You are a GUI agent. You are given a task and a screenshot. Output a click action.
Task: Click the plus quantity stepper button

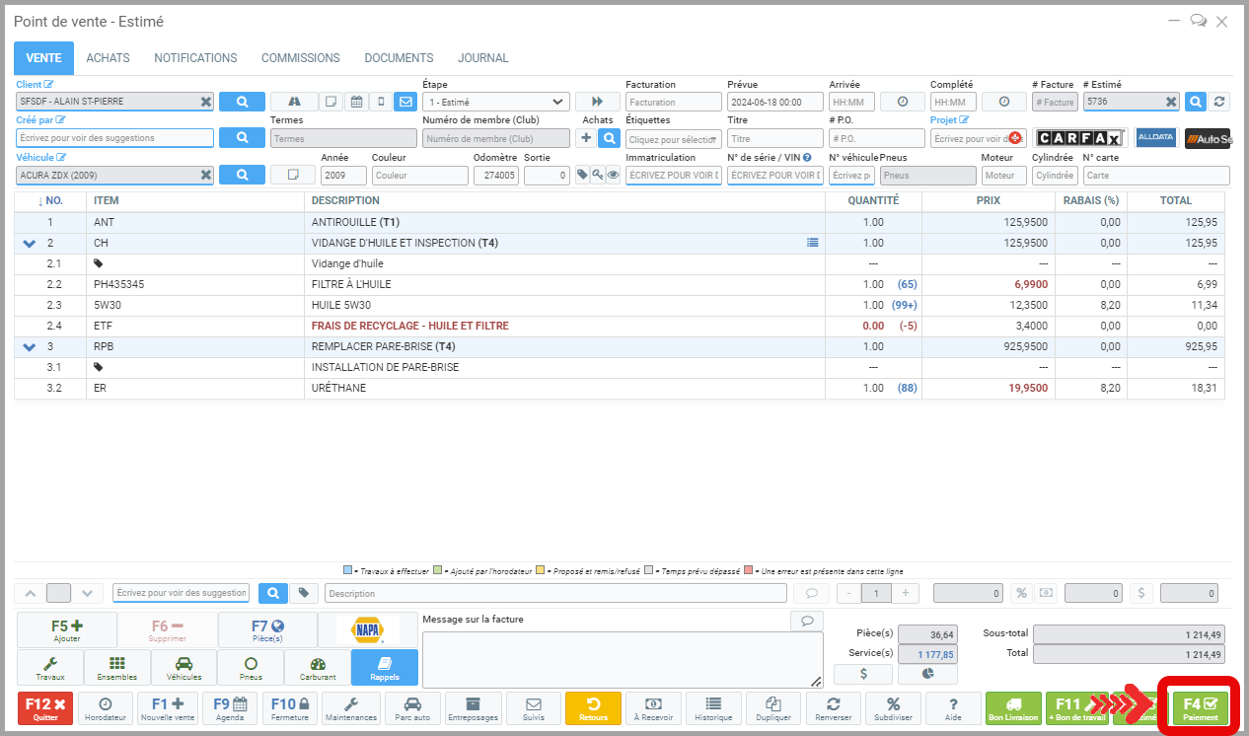905,593
